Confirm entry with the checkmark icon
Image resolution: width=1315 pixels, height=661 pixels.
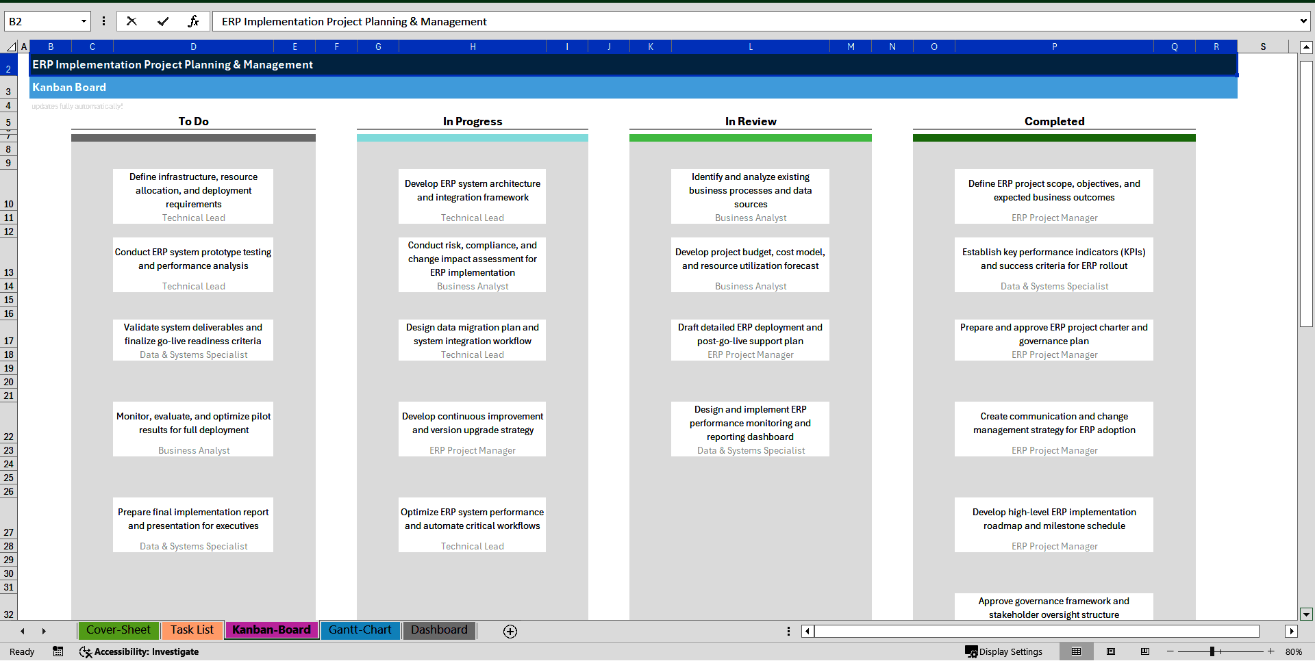(164, 21)
